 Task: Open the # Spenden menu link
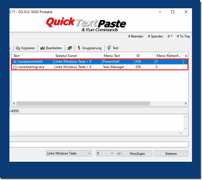tap(155, 36)
